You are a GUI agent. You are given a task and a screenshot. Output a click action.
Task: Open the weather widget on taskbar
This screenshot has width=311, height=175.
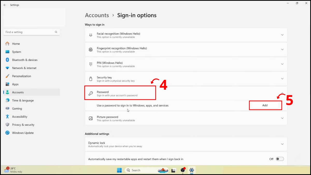pyautogui.click(x=13, y=170)
